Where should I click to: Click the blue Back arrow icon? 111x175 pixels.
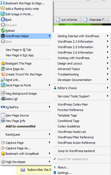pyautogui.click(x=3, y=19)
